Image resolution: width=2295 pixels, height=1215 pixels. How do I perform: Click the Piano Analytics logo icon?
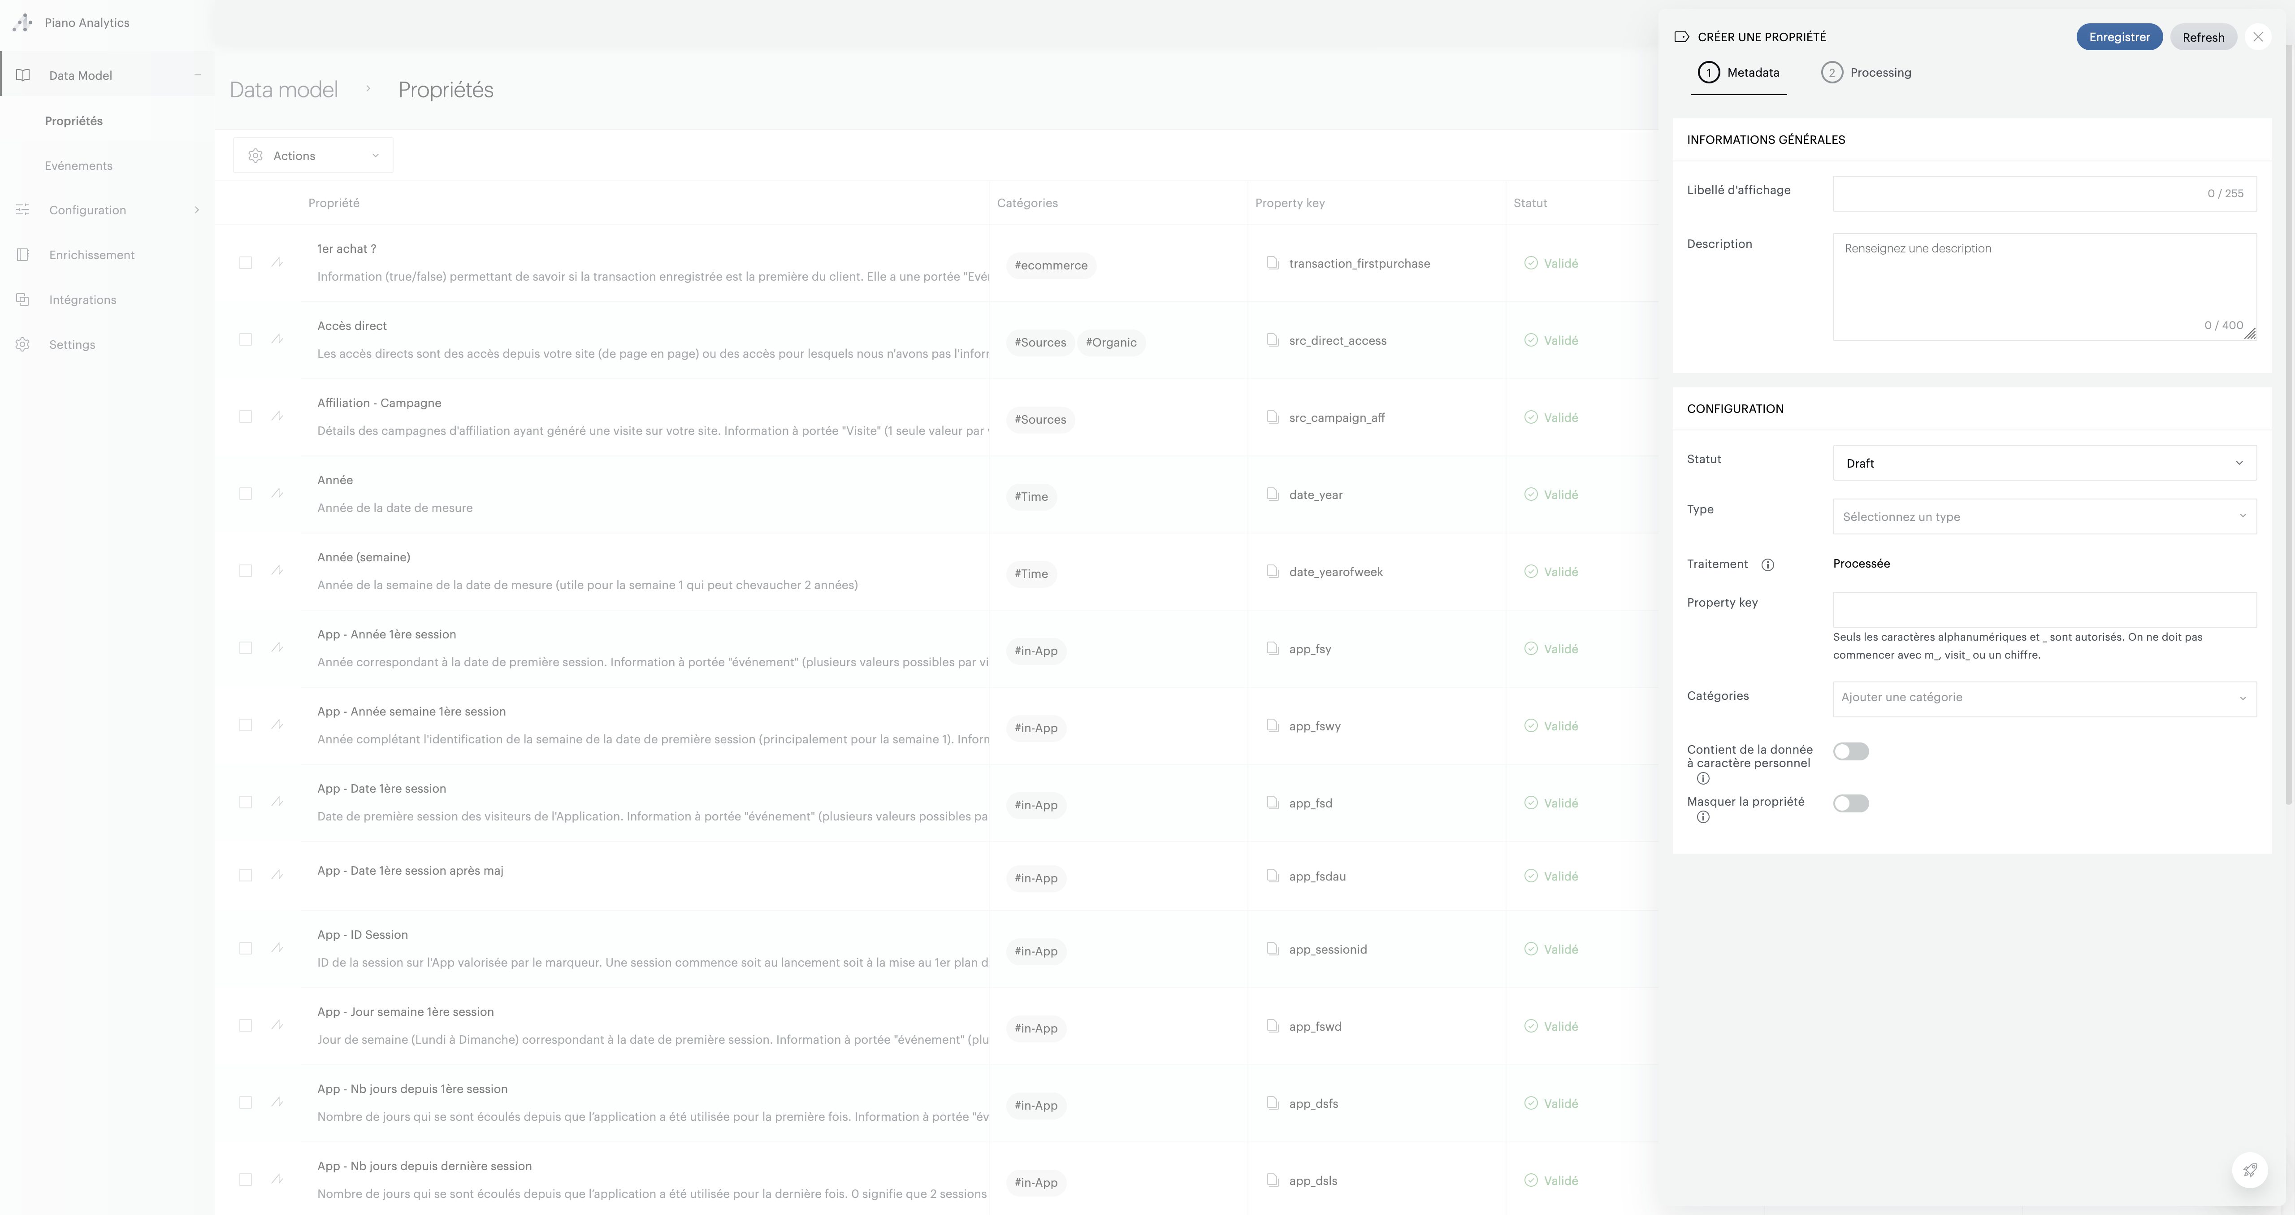[x=23, y=23]
